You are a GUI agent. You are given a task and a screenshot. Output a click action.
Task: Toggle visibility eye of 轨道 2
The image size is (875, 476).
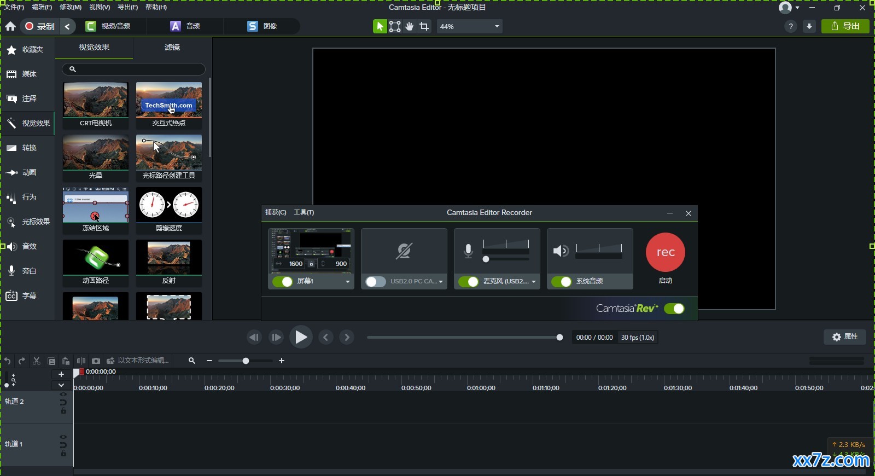click(x=63, y=394)
